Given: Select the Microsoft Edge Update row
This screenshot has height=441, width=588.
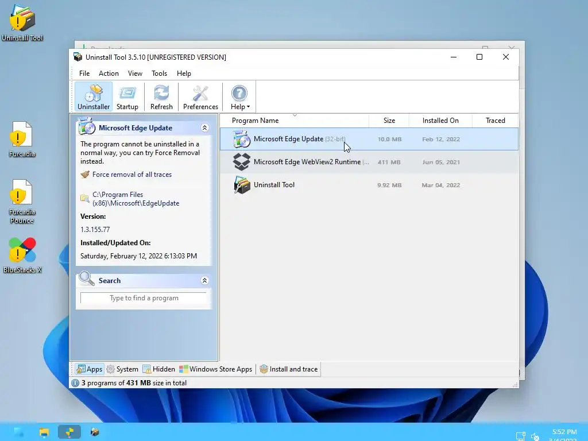Looking at the screenshot, I should (x=369, y=139).
